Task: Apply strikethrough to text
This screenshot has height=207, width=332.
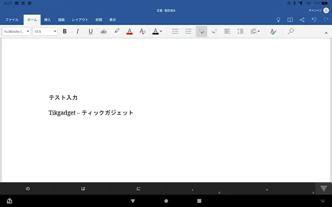Action: tap(104, 31)
